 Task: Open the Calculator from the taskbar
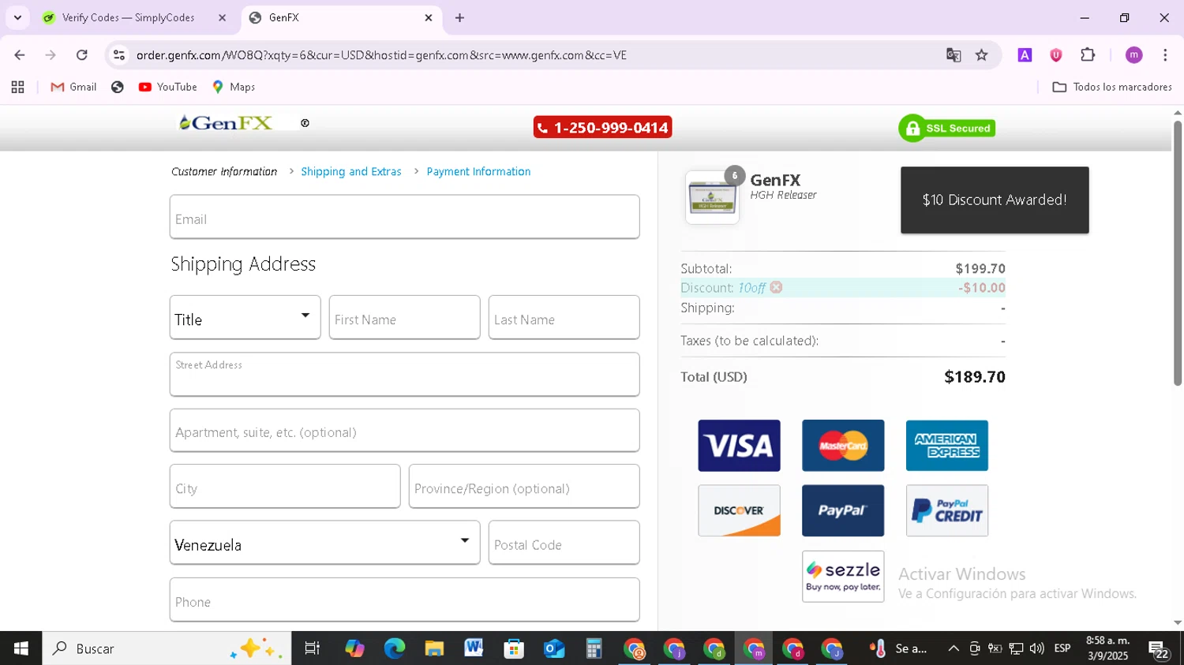pos(594,648)
